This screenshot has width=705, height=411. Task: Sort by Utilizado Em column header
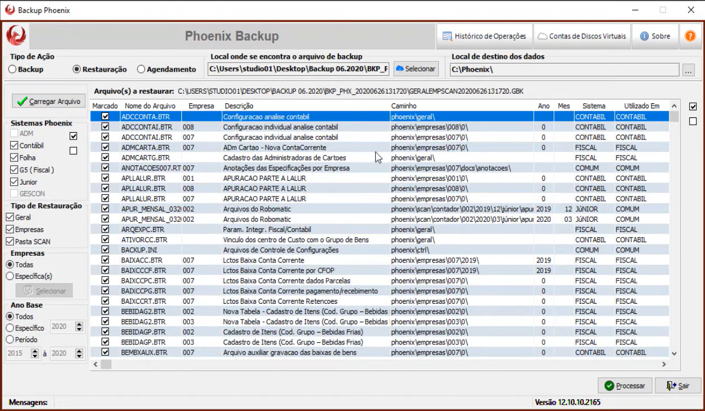coord(641,106)
